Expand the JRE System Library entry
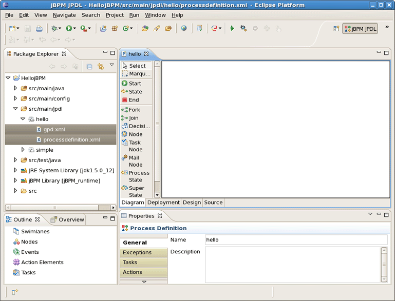395x301 pixels. tap(15, 170)
